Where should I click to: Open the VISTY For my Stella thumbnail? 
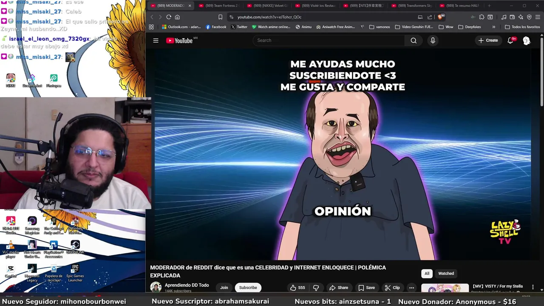click(445, 289)
